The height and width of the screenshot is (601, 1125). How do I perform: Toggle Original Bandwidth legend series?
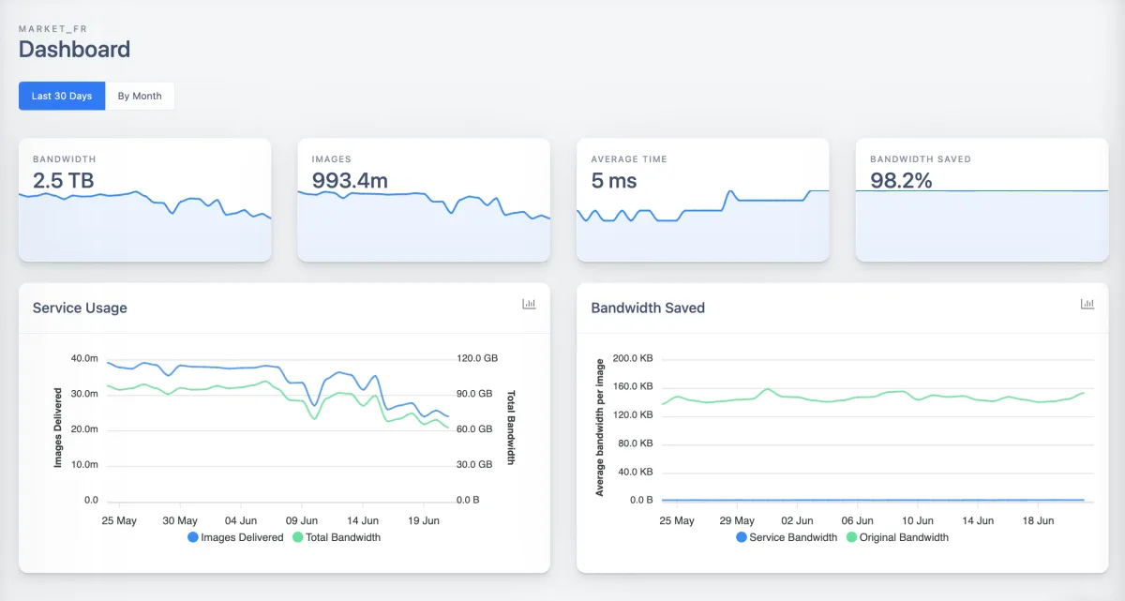point(904,537)
